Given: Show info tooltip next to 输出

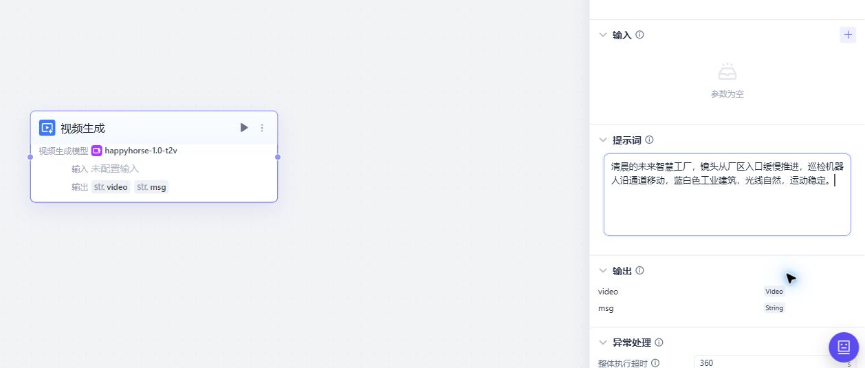Looking at the screenshot, I should pyautogui.click(x=640, y=270).
